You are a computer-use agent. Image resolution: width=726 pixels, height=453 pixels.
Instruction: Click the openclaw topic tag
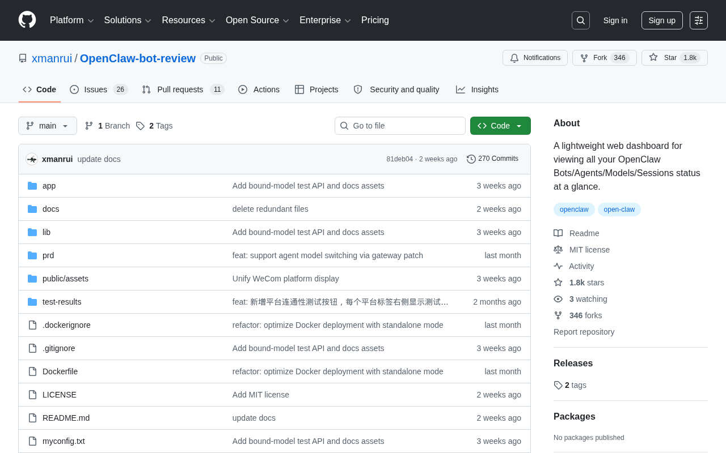(x=574, y=210)
